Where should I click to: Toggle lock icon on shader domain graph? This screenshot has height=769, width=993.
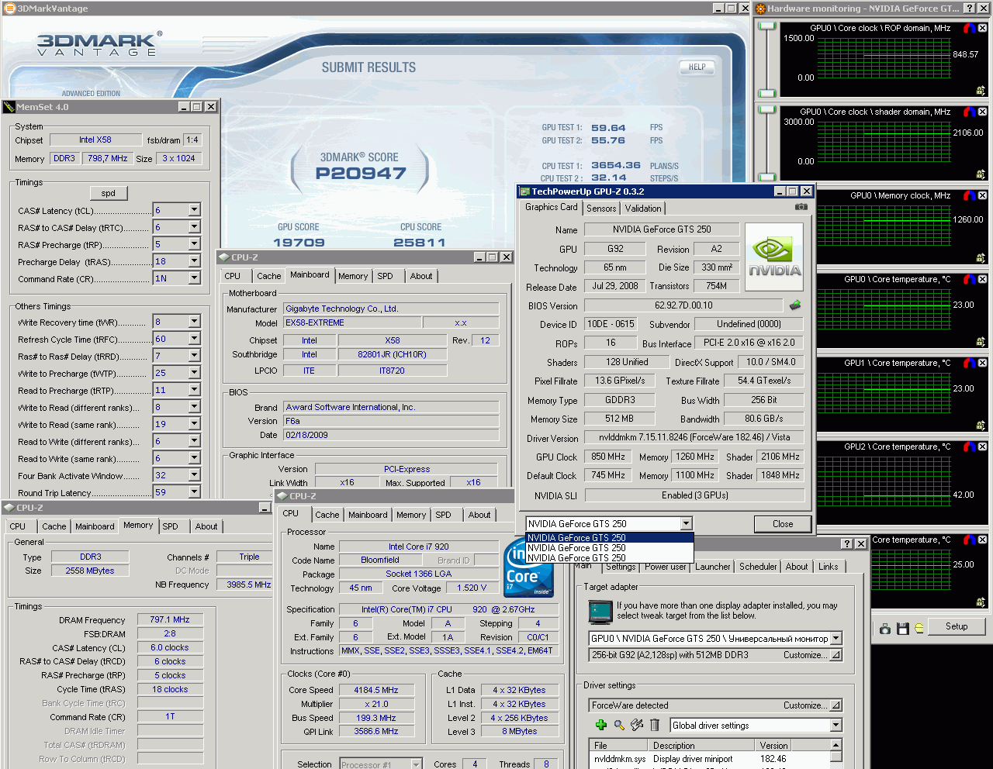click(981, 174)
